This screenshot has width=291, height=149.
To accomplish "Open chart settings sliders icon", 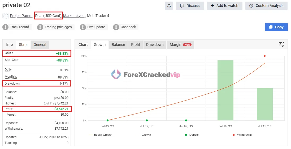I will (281, 44).
